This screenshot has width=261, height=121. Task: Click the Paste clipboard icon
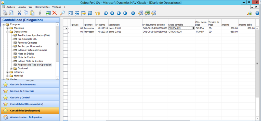tap(32, 13)
